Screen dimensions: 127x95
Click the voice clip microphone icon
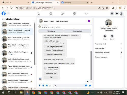point(39,86)
